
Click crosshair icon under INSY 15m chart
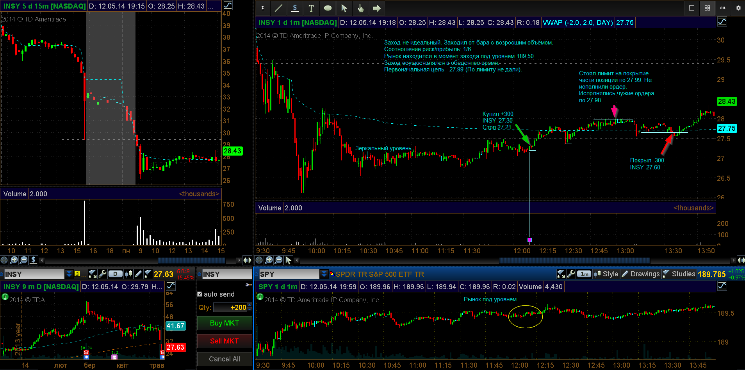point(4,260)
